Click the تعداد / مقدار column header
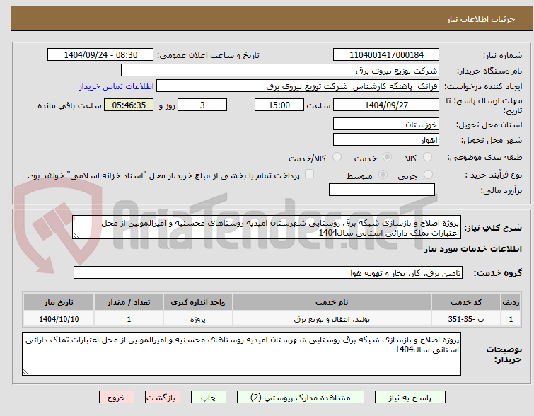The height and width of the screenshot is (416, 534). click(129, 302)
